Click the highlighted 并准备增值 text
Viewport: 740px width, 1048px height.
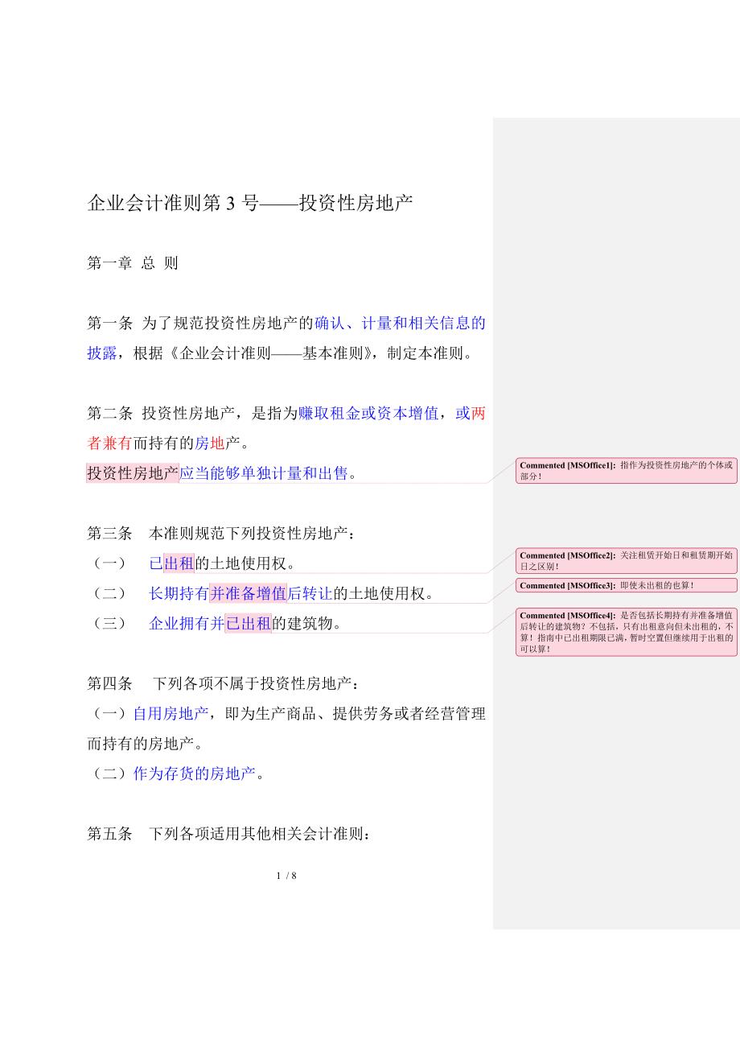pyautogui.click(x=248, y=594)
